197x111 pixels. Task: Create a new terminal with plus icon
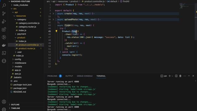(170, 76)
